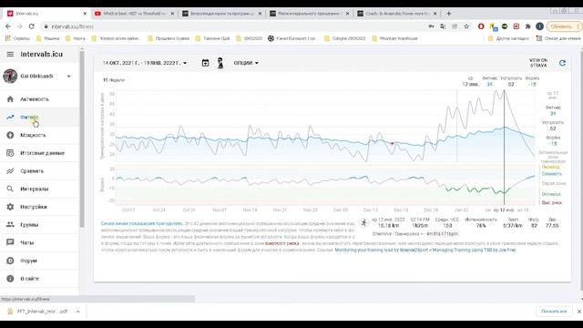This screenshot has width=583, height=328.
Task: Open the date range dropdown above the chart
Action: [x=145, y=63]
